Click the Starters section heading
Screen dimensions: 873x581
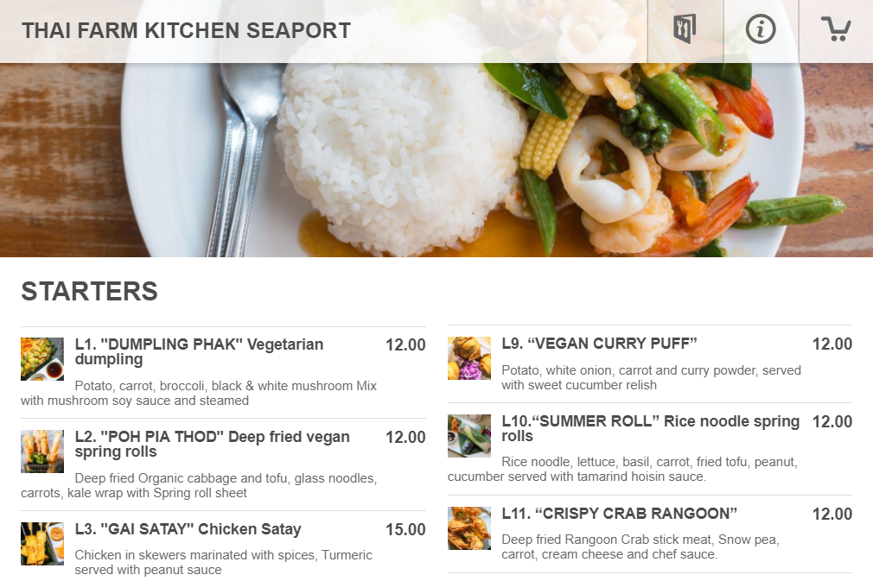(x=90, y=291)
